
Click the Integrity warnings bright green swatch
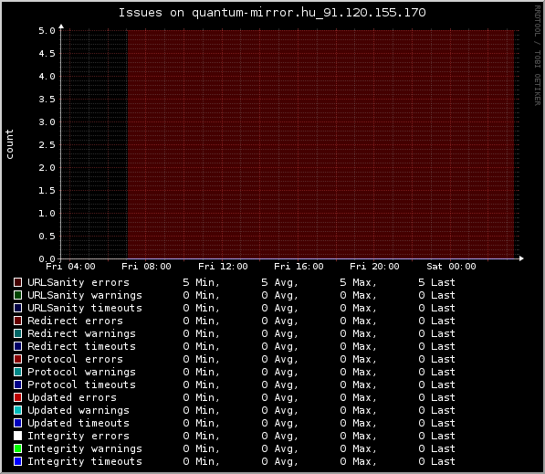tap(17, 448)
